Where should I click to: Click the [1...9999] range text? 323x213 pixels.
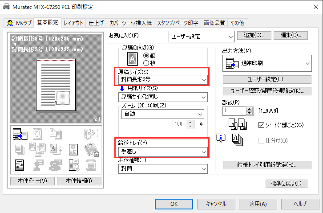point(268,111)
